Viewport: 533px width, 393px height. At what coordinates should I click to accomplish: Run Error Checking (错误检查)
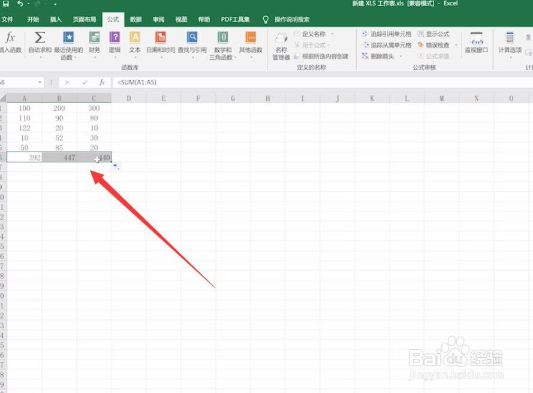(x=435, y=44)
